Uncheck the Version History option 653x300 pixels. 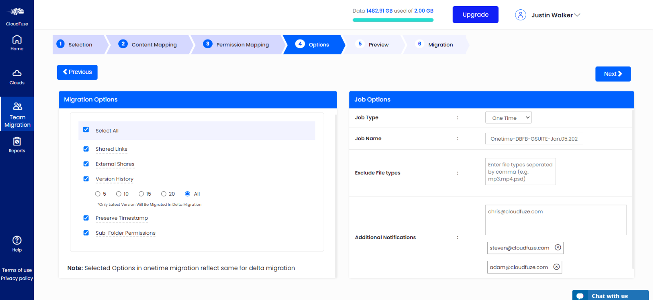point(86,179)
